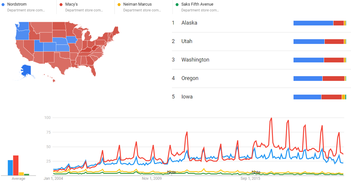The width and height of the screenshot is (351, 188).
Task: Open the Saks Fifth Avenue term label
Action: [197, 4]
